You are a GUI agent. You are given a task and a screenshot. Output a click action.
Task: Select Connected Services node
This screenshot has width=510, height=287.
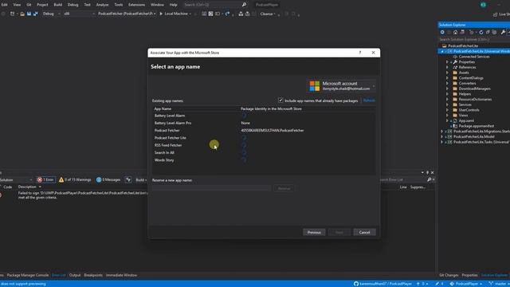[x=473, y=57]
